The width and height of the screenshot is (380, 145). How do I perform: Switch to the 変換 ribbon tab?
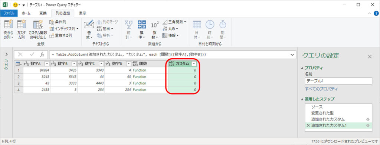click(43, 13)
